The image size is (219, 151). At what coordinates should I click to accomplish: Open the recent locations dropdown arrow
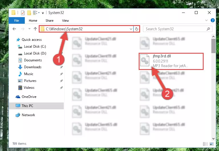tap(29, 29)
